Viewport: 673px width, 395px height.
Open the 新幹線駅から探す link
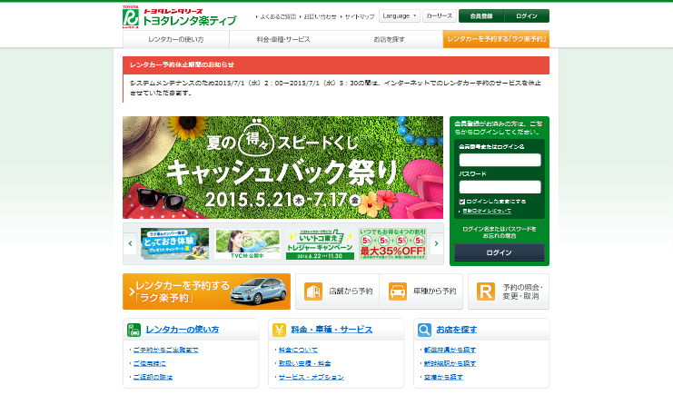click(x=450, y=363)
